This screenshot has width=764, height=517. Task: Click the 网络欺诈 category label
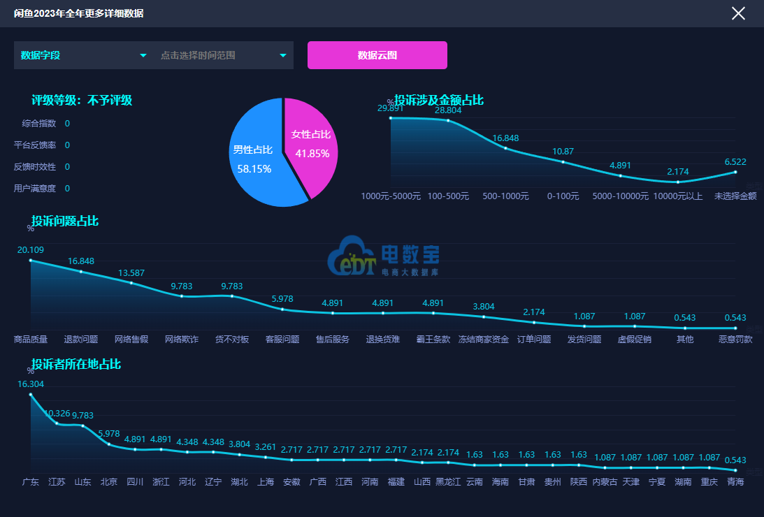(x=182, y=340)
